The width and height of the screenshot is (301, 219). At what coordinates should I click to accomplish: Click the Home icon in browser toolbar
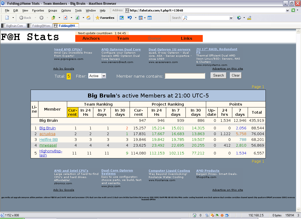tap(89, 18)
